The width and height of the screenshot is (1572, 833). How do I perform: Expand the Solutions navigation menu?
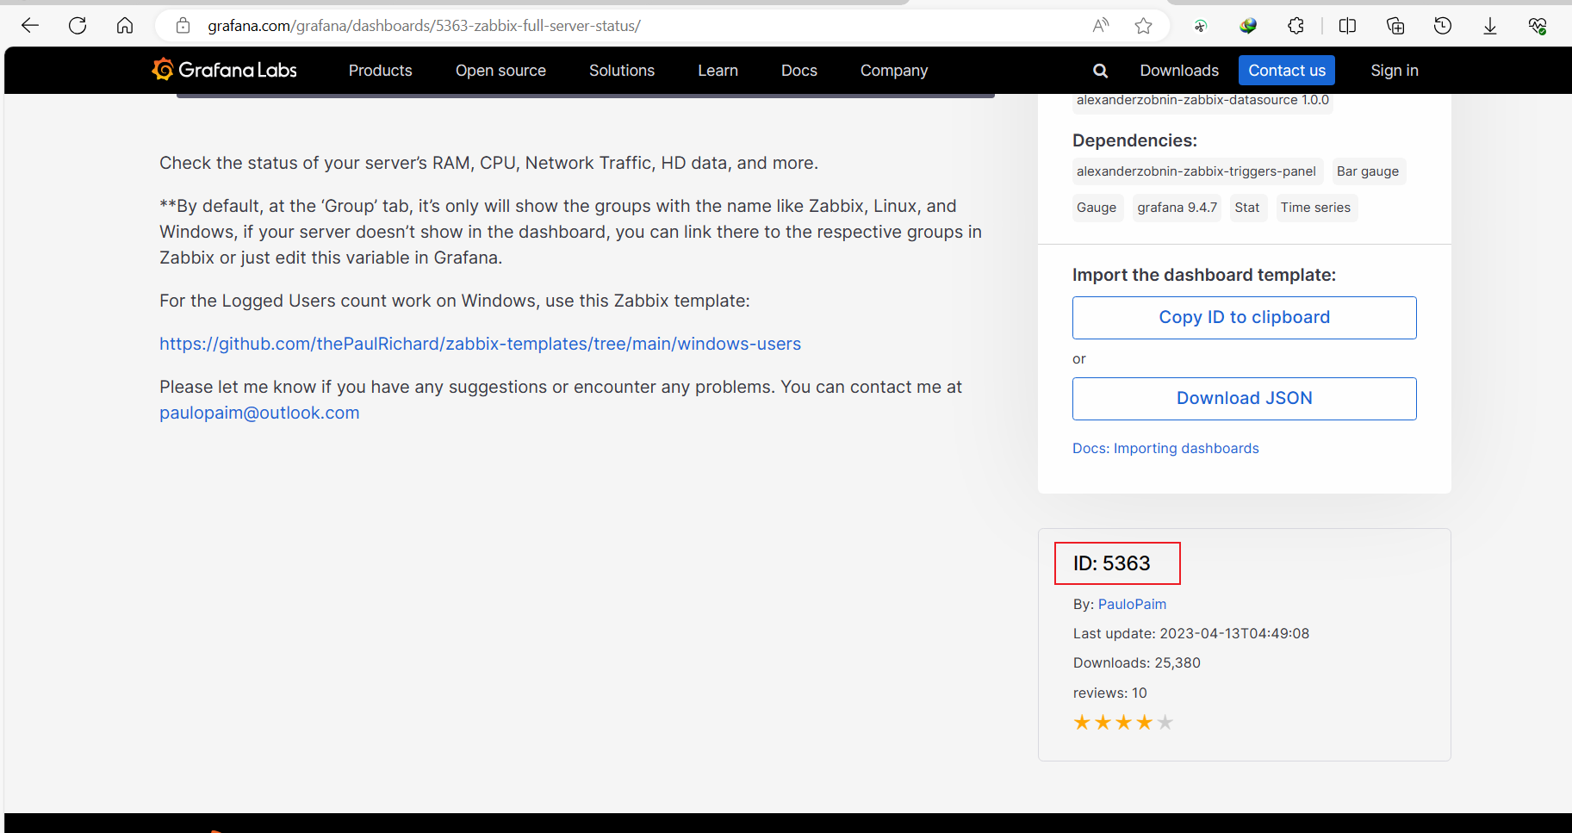coord(622,71)
